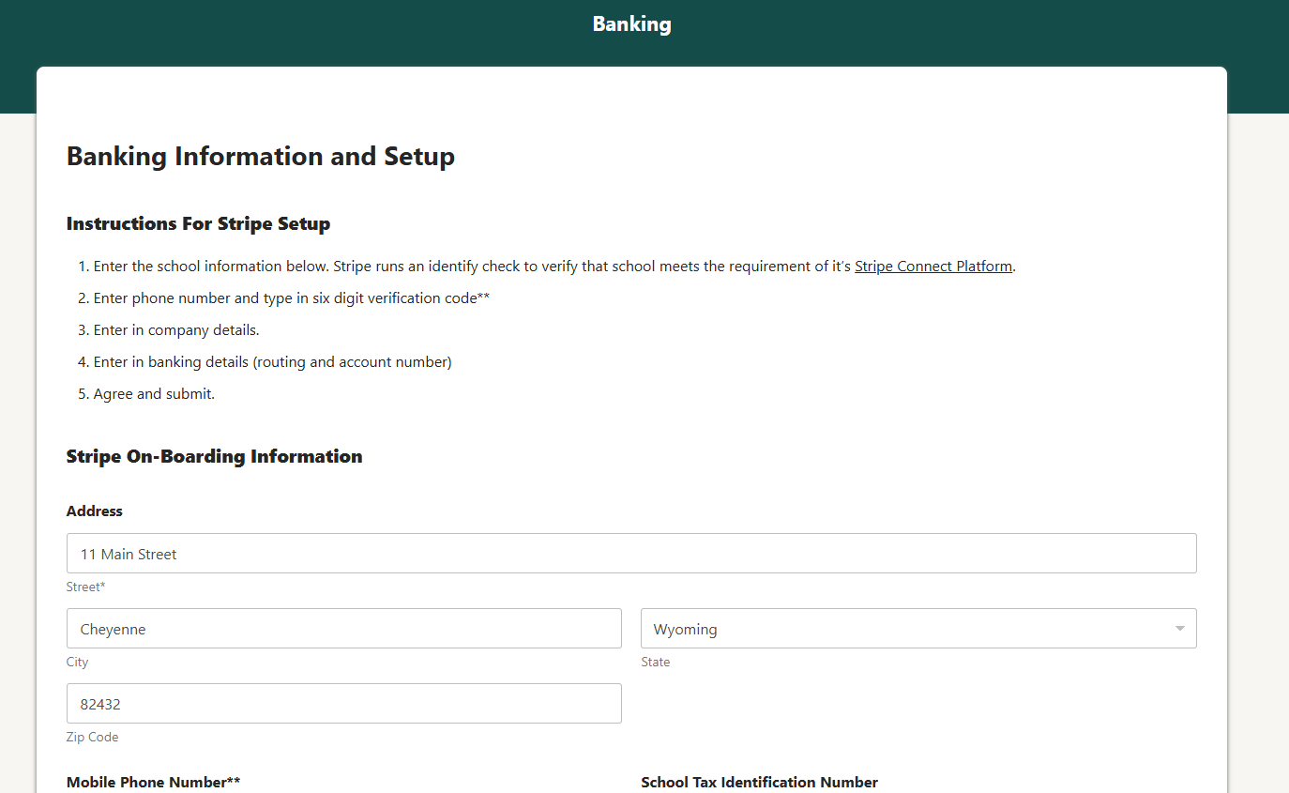Screen dimensions: 1289x793
Task: Click the Banking Information and Setup heading
Action: 261,156
